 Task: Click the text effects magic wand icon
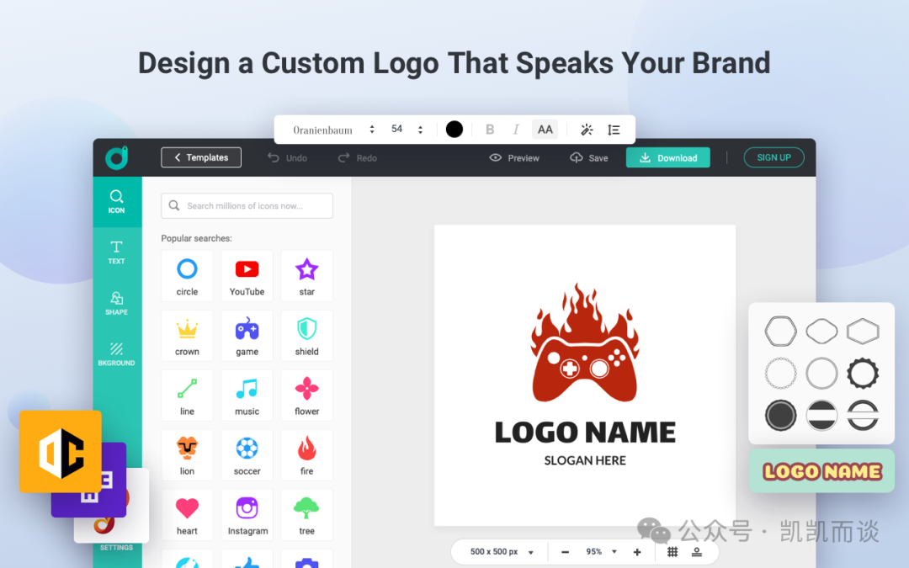[x=587, y=130]
